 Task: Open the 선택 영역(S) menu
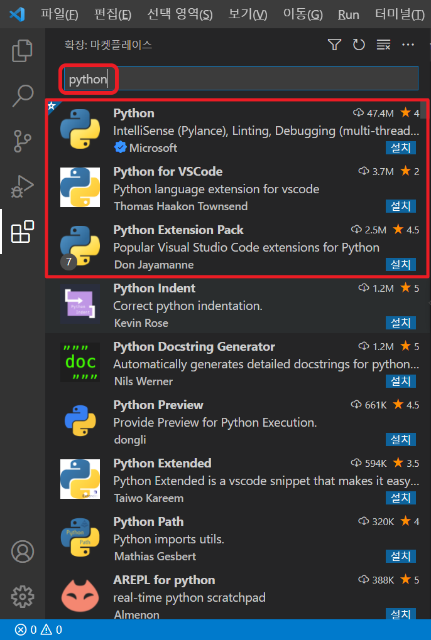(180, 14)
